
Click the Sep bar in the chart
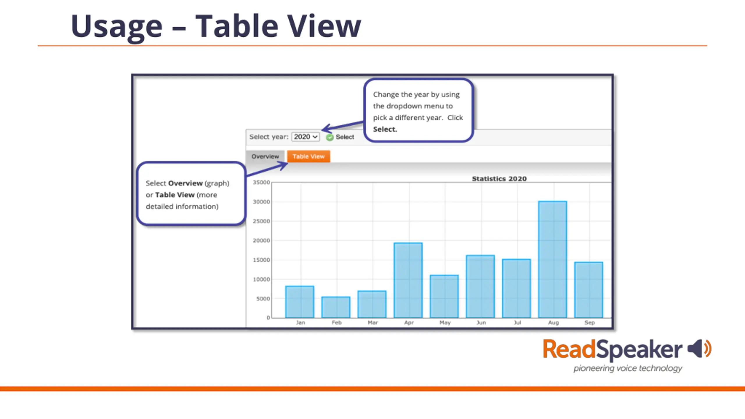[x=588, y=290]
